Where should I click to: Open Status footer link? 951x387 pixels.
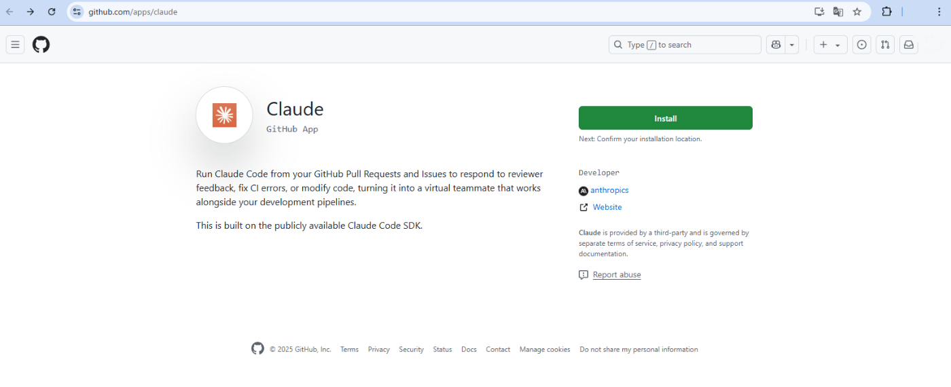[x=442, y=350]
